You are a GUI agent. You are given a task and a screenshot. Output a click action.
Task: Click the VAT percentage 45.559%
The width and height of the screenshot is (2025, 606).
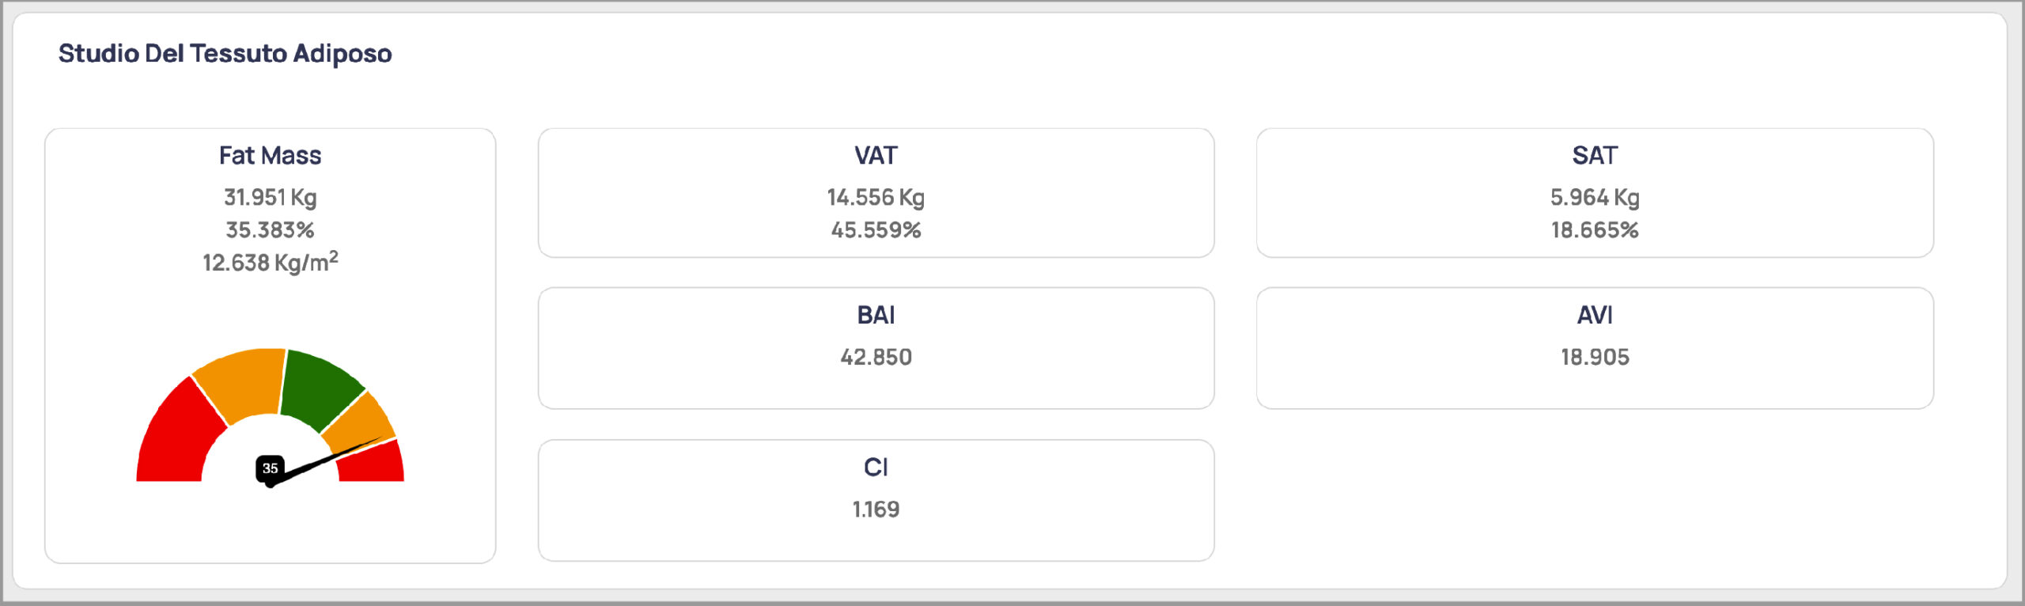[876, 230]
